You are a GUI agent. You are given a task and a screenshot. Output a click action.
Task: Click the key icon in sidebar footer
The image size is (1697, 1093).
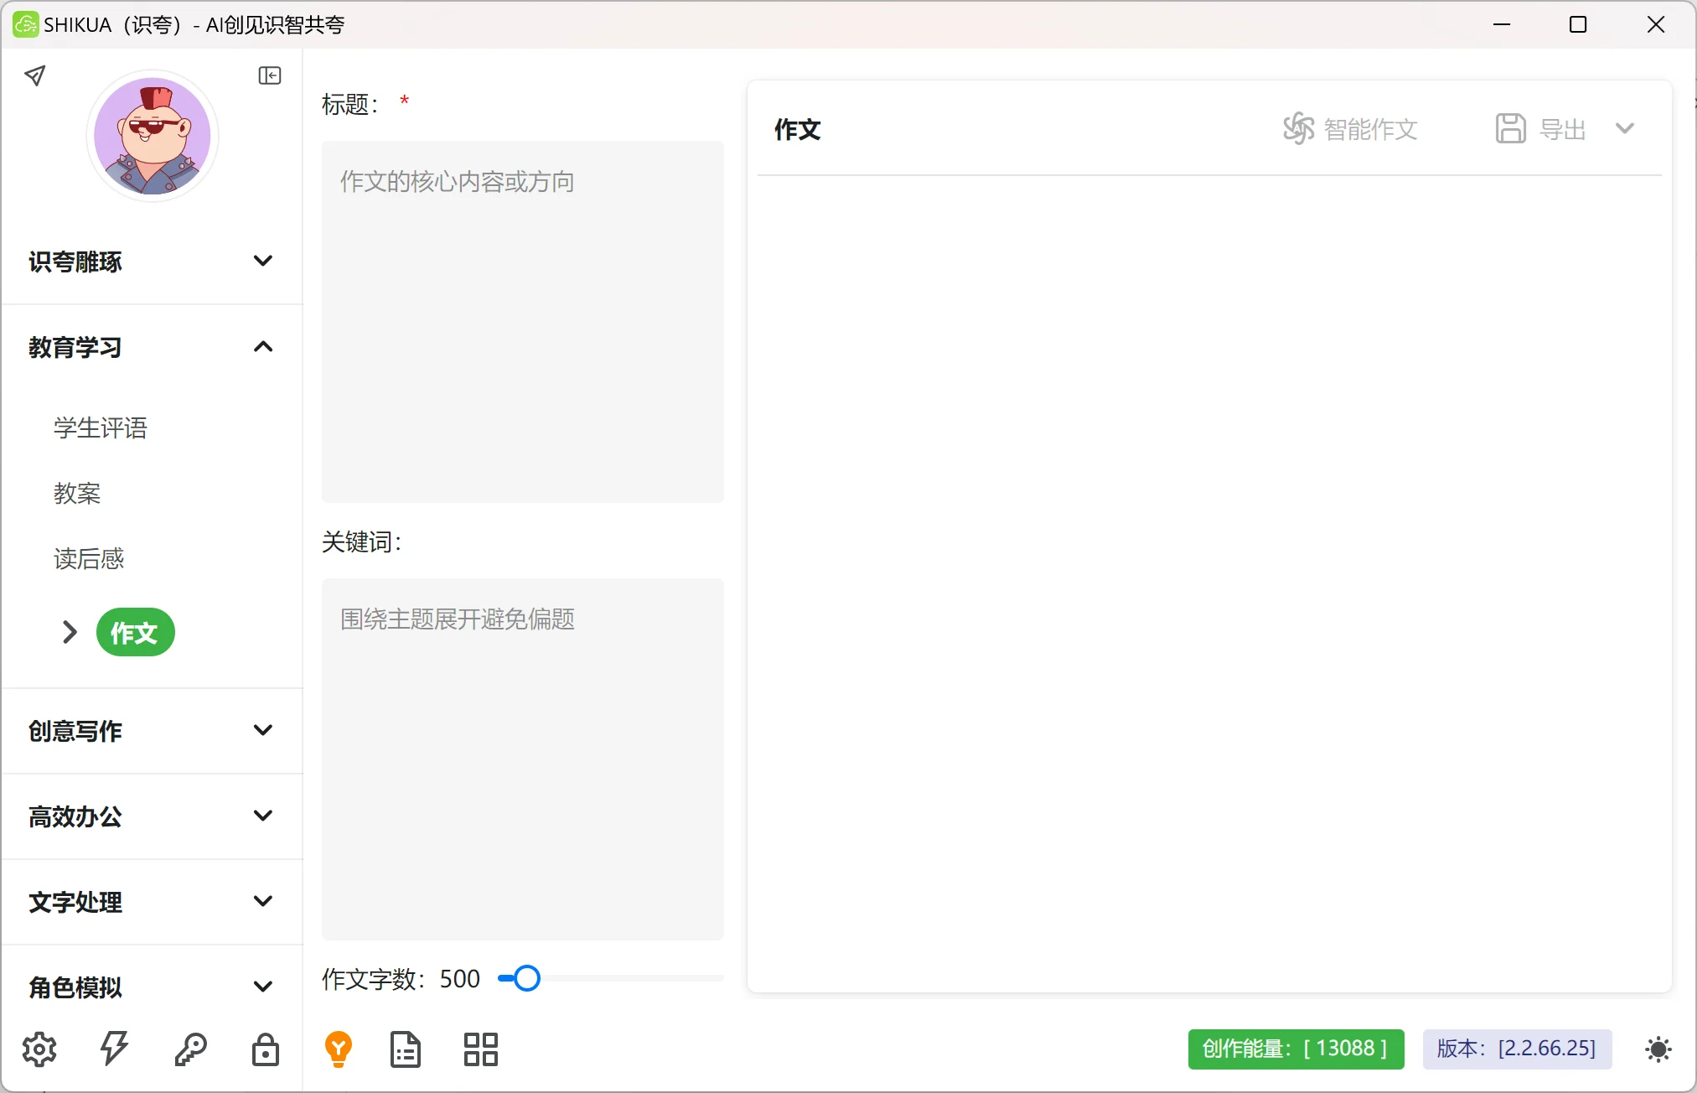[190, 1049]
